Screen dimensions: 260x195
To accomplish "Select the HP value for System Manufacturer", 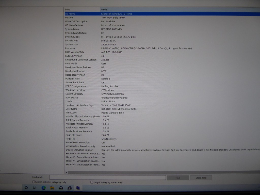I will coord(103,33).
